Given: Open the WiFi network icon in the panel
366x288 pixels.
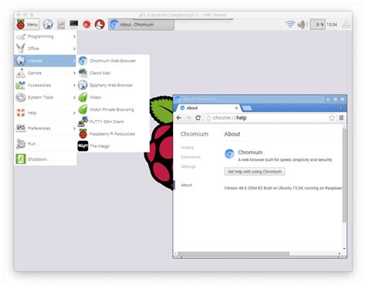Looking at the screenshot, I should [290, 25].
